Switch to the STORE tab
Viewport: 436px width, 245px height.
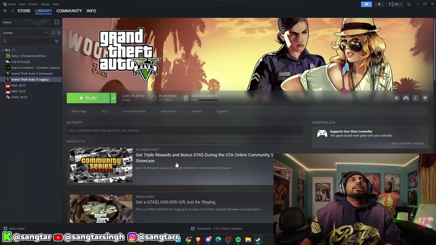24,11
